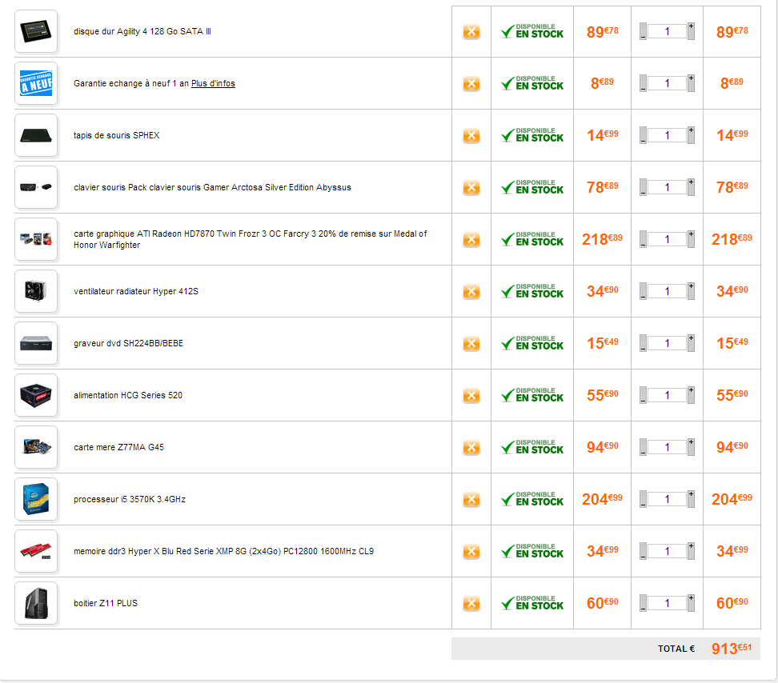Screen dimensions: 778x683
Task: Decrease quantity of Garantie echange à neuf
Action: (643, 84)
